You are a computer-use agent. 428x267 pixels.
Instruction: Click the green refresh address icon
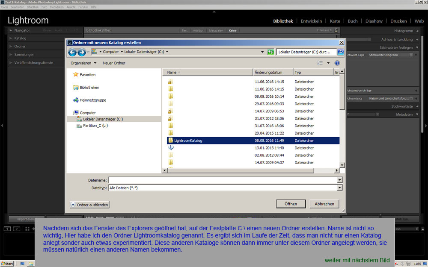click(x=270, y=52)
